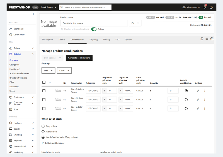
Task: Open product sales statistics icon
Action: (x=202, y=39)
